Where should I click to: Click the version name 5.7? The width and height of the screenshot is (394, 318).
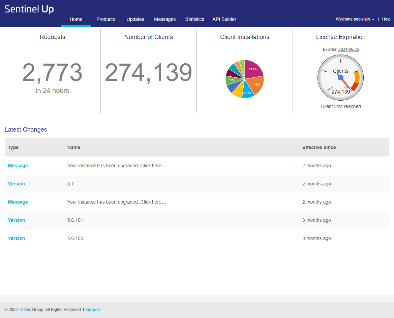tap(70, 184)
